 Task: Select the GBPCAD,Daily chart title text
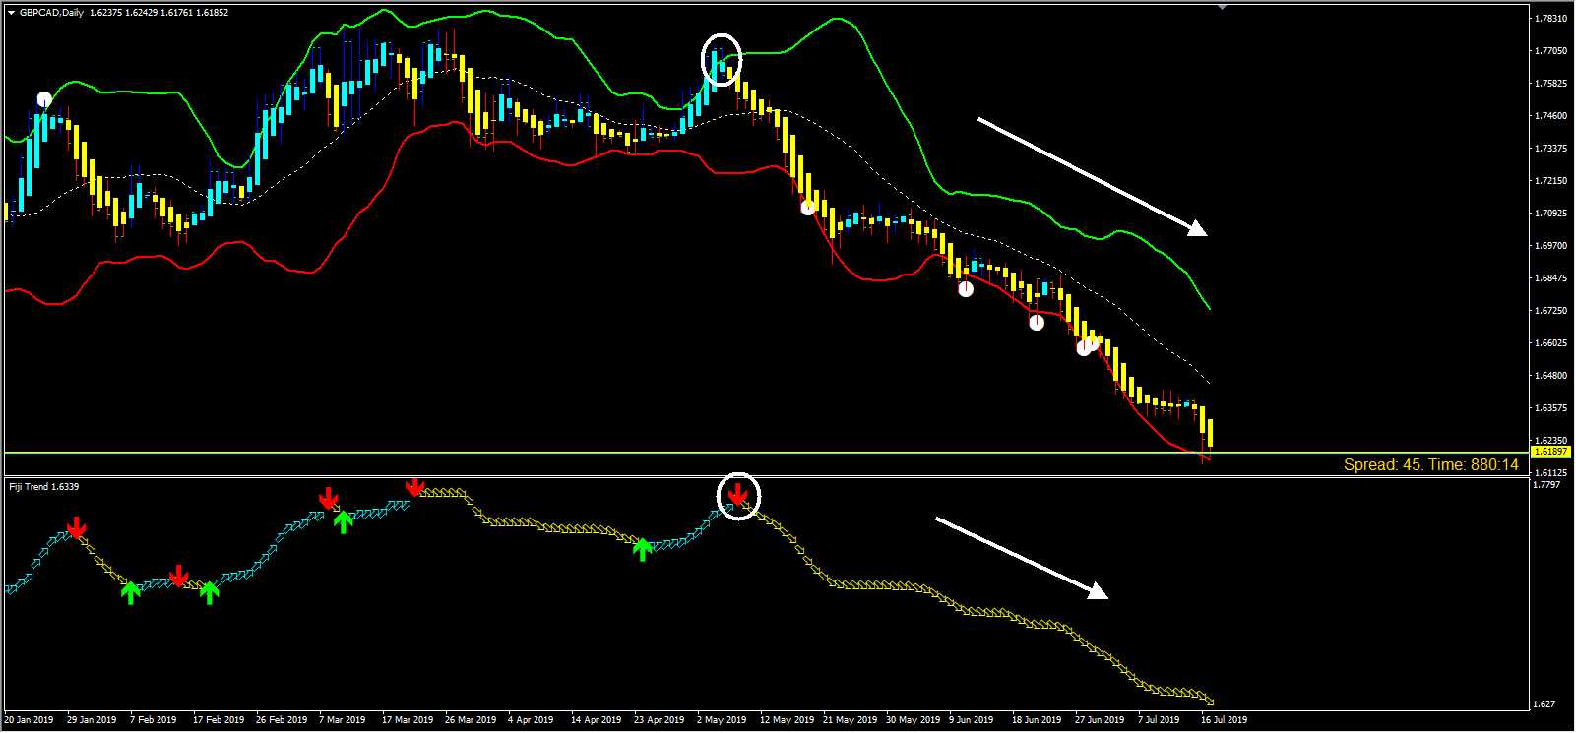pyautogui.click(x=52, y=12)
